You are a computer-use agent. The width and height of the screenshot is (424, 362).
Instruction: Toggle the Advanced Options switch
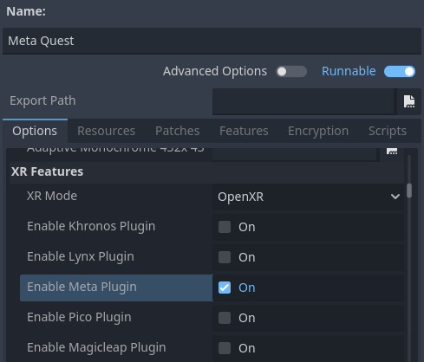coord(291,72)
